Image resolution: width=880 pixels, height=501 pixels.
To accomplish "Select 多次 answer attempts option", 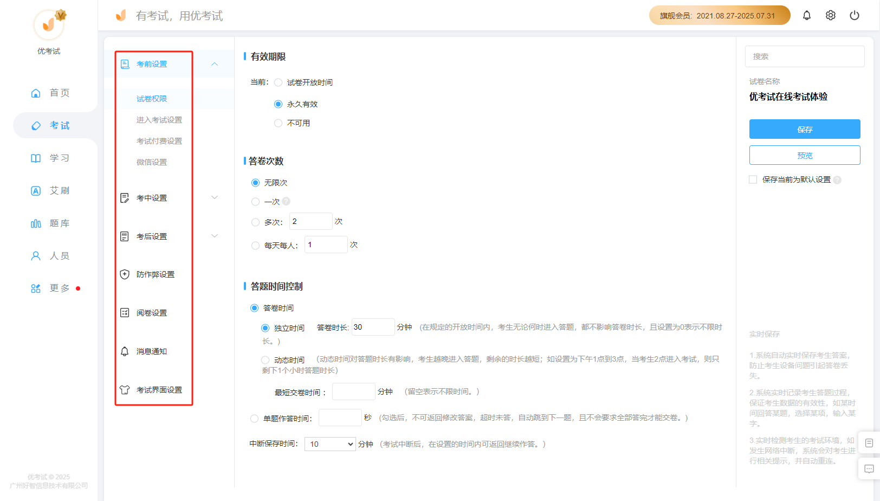I will (255, 222).
